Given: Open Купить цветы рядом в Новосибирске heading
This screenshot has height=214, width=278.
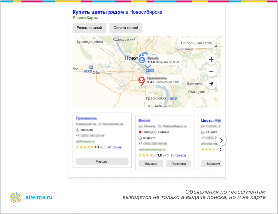Looking at the screenshot, I should click(x=117, y=12).
